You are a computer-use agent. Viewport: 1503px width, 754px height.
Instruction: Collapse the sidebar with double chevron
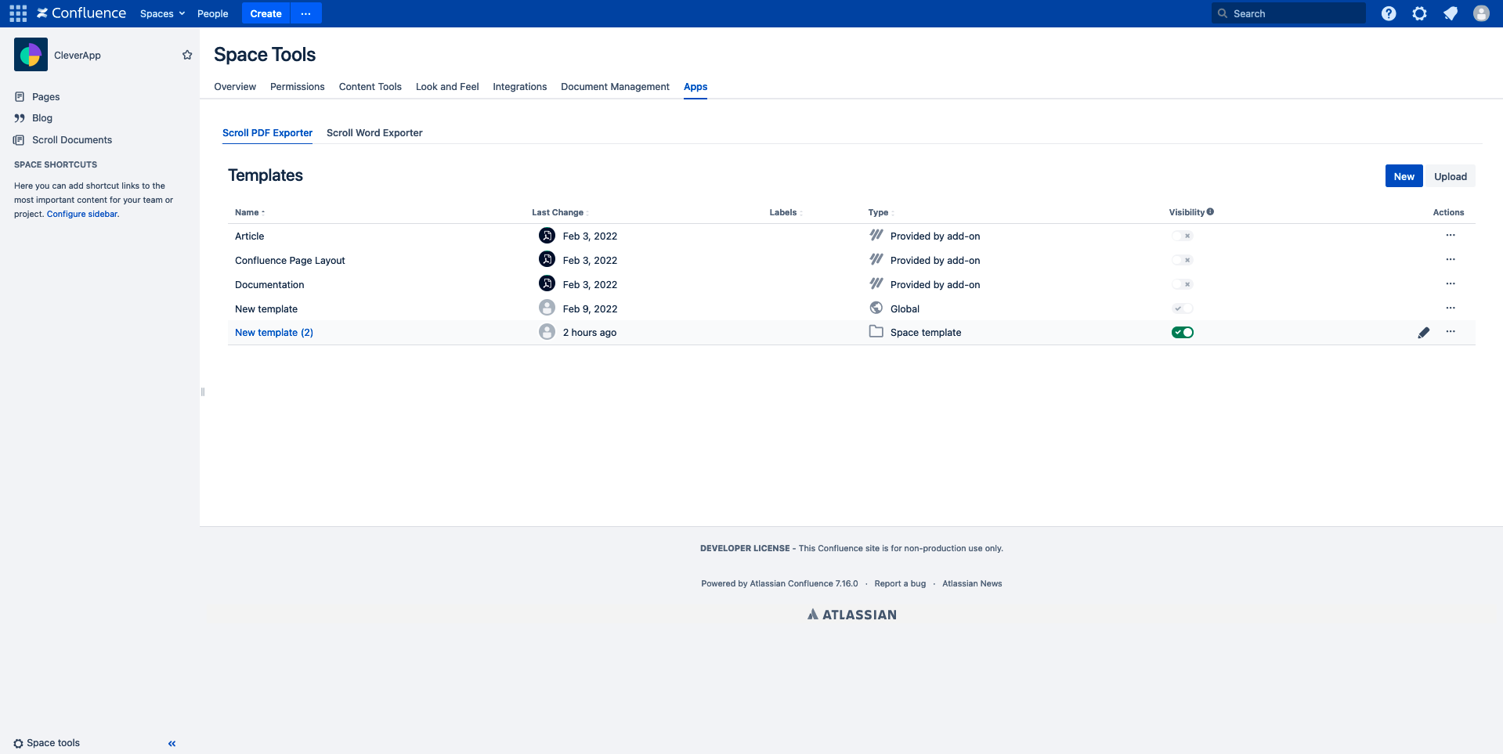[x=172, y=744]
